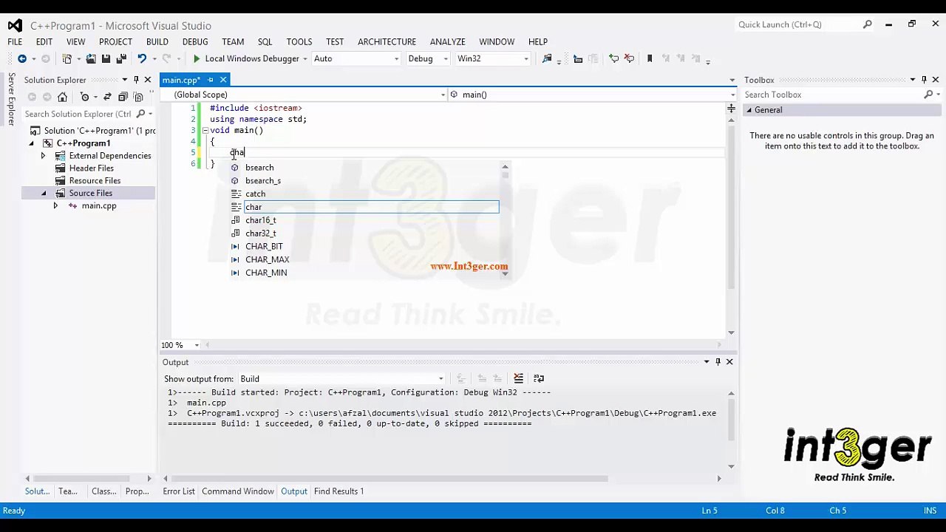Collapse the C++Program1 project node

click(x=31, y=143)
